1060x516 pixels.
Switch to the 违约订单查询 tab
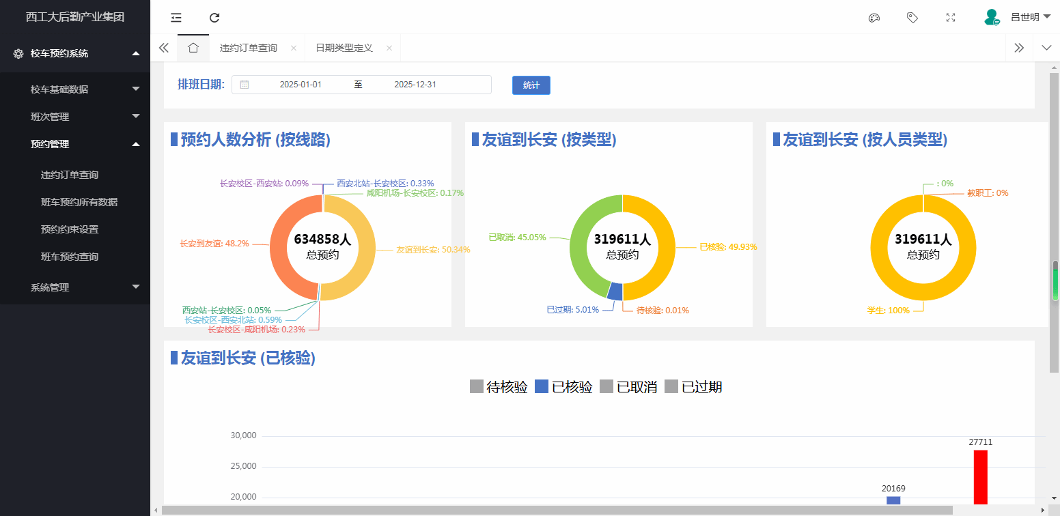[x=249, y=48]
